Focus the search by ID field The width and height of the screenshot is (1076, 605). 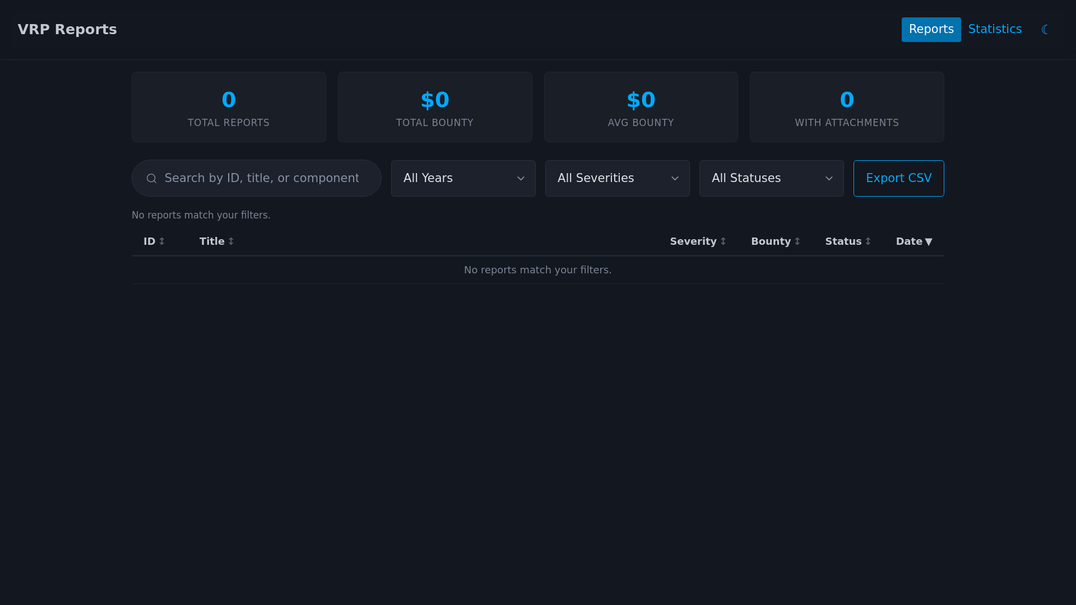point(257,178)
